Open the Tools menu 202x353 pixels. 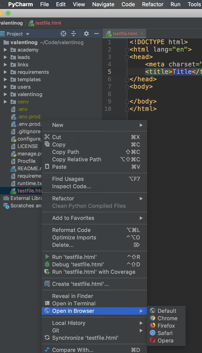194,4
